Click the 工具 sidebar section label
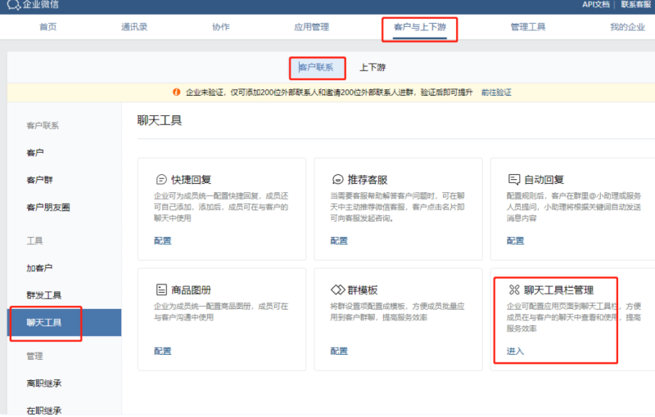The width and height of the screenshot is (655, 417). (34, 240)
